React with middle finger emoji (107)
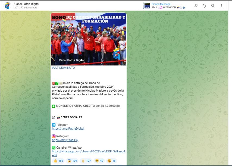 click(x=86, y=161)
